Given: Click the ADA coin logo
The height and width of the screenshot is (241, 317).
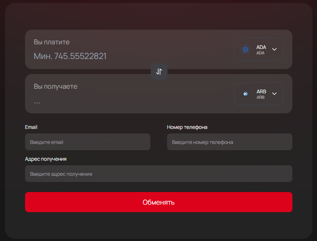Looking at the screenshot, I should [246, 49].
